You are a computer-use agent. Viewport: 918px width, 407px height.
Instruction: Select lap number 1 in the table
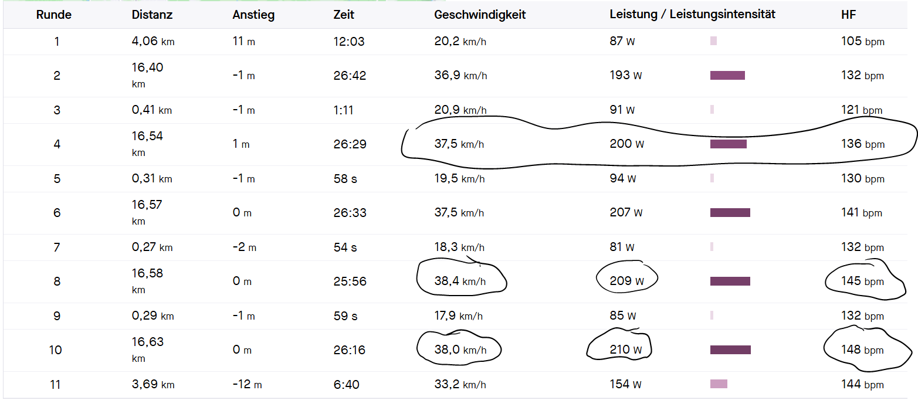[57, 42]
